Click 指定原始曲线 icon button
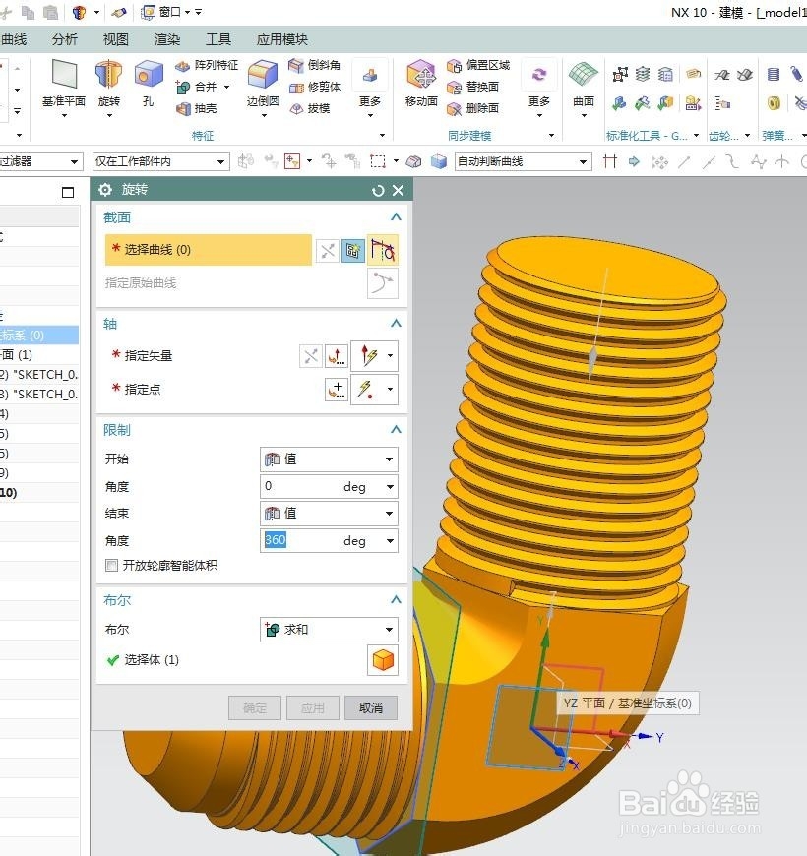Image resolution: width=807 pixels, height=856 pixels. (x=383, y=284)
